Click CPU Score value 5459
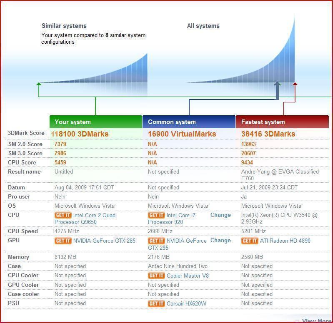Image resolution: width=333 pixels, height=323 pixels. pyautogui.click(x=60, y=162)
